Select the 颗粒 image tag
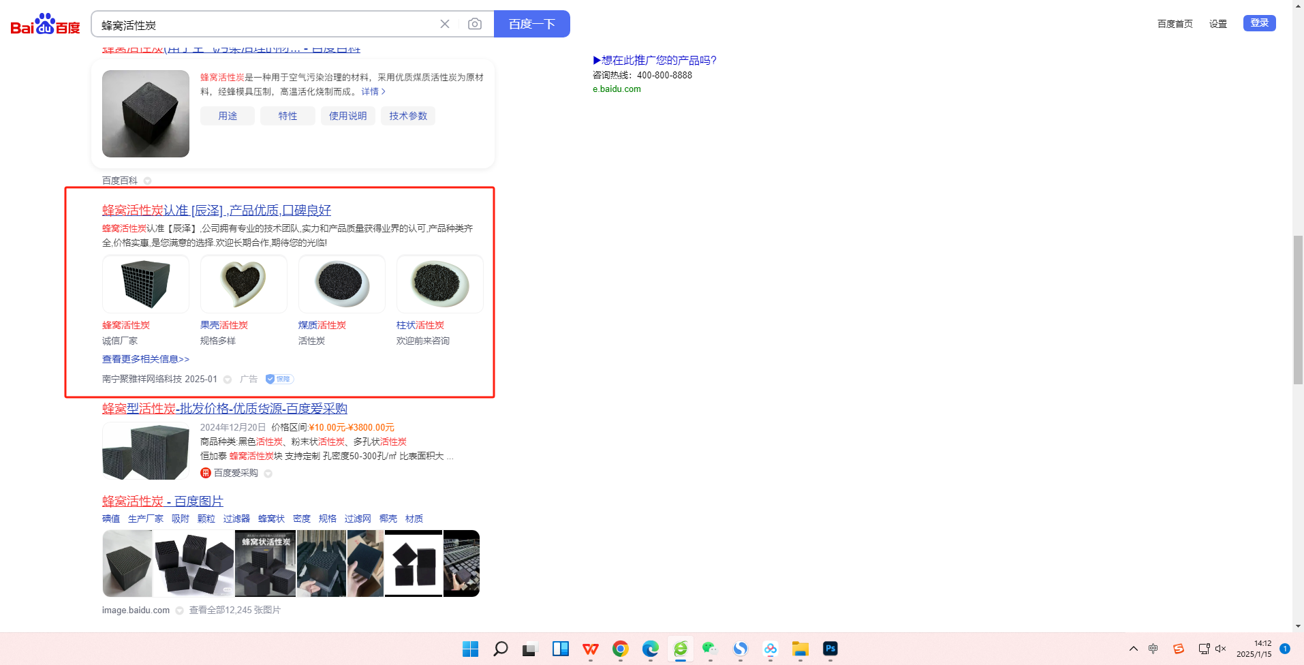 (206, 519)
